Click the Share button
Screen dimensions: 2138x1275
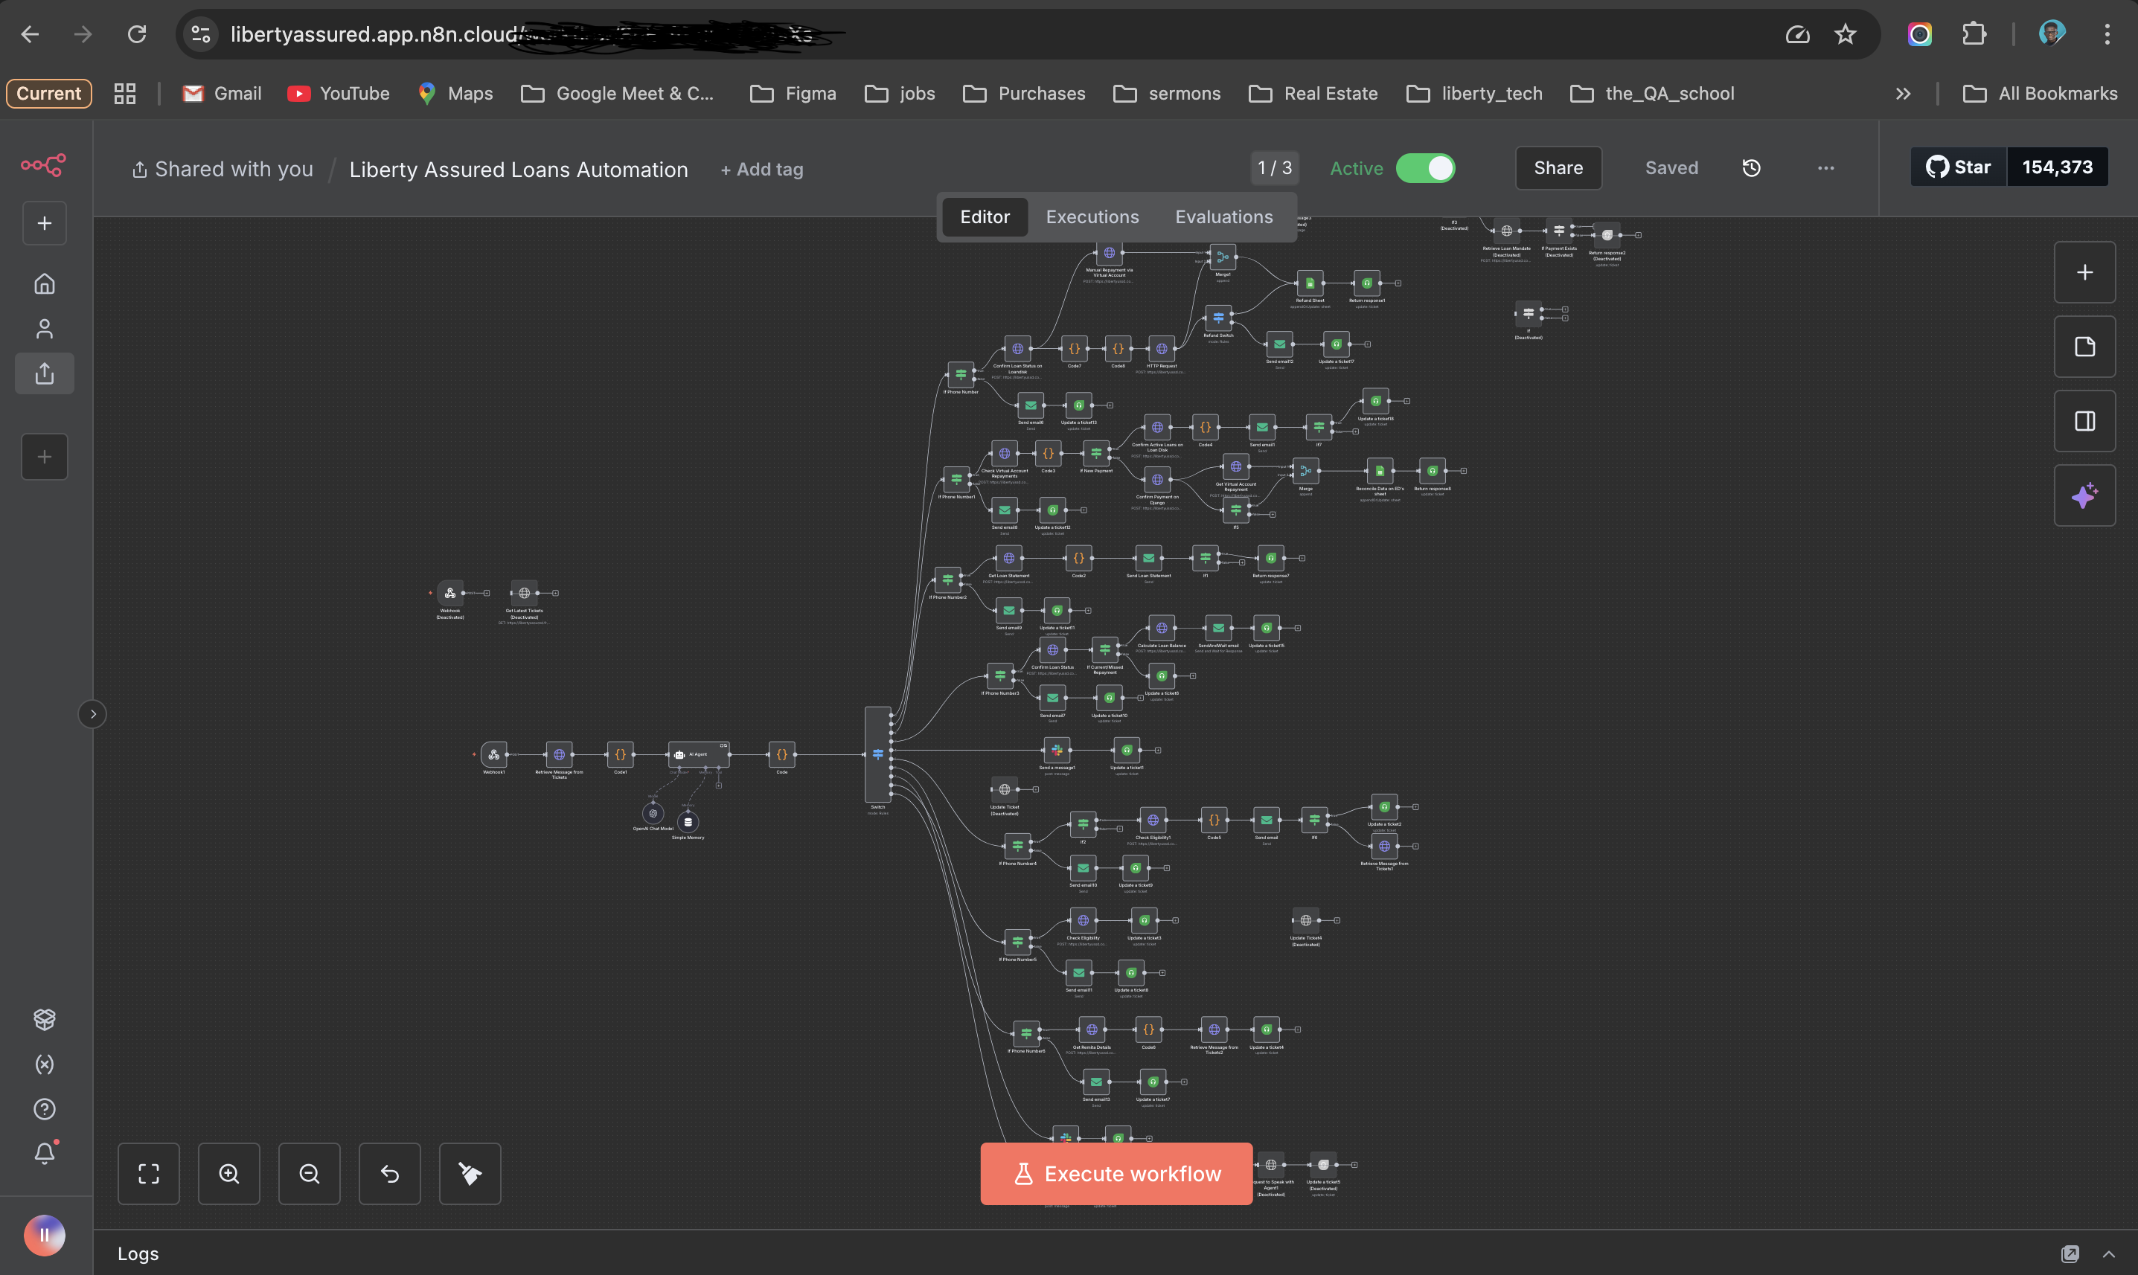click(x=1558, y=168)
